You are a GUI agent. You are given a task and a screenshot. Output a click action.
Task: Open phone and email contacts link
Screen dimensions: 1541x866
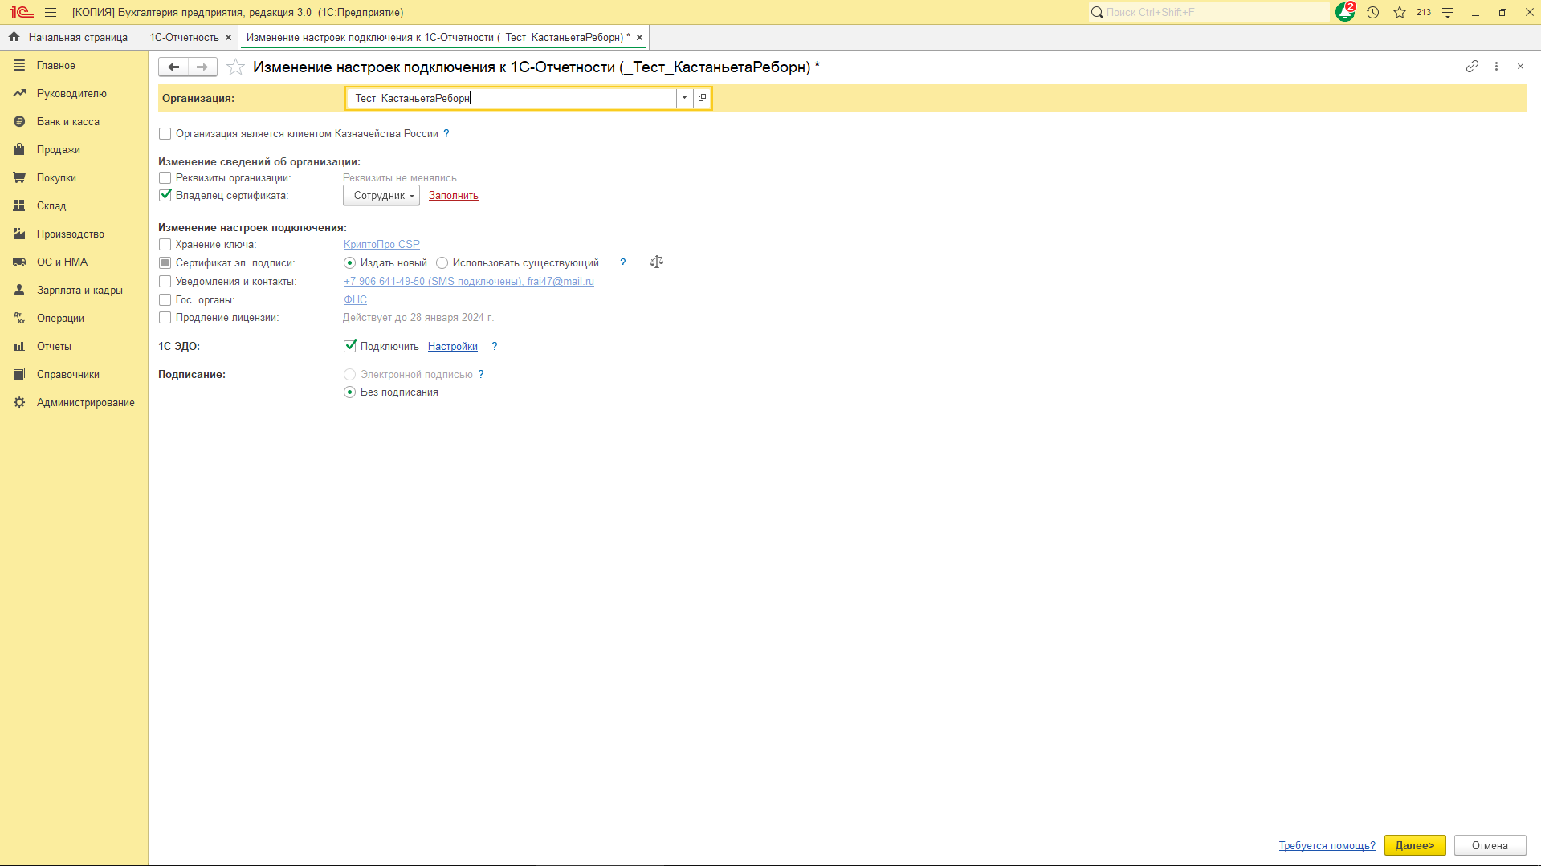pyautogui.click(x=469, y=281)
